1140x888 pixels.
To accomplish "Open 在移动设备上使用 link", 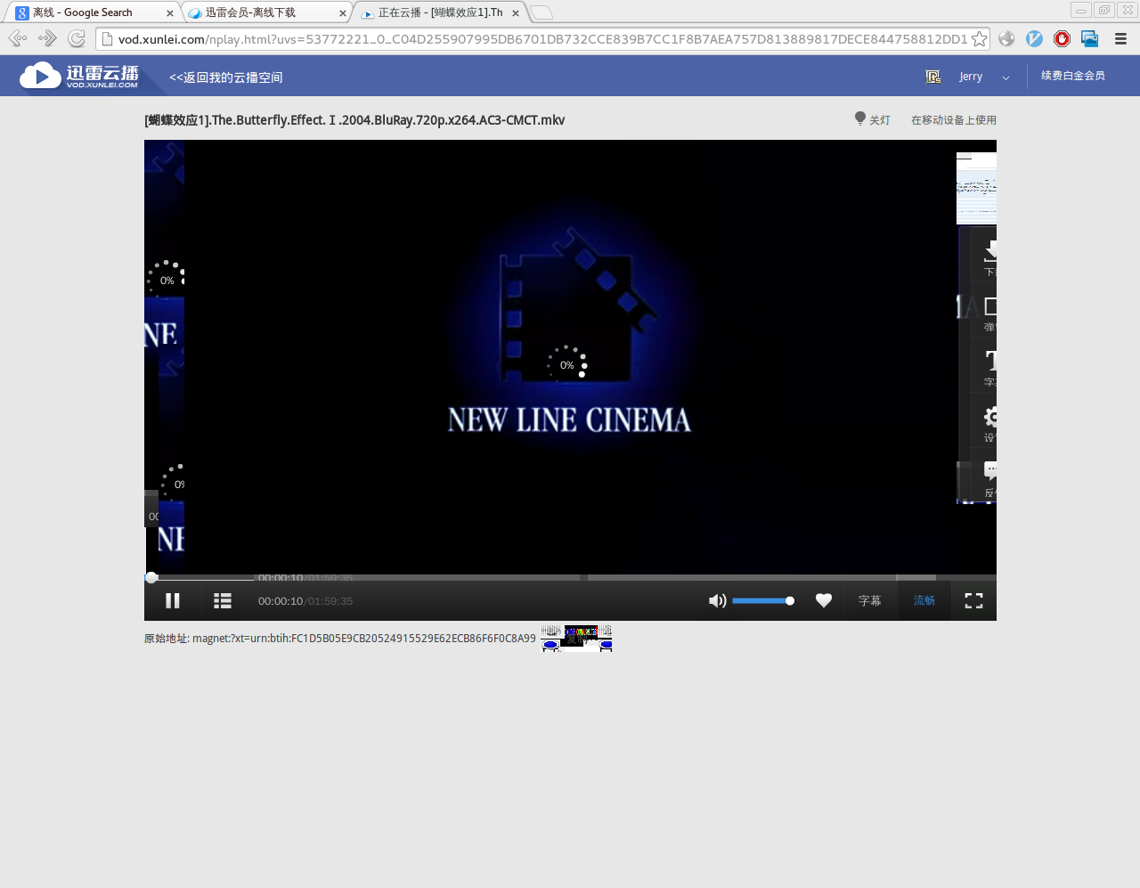I will pyautogui.click(x=954, y=120).
